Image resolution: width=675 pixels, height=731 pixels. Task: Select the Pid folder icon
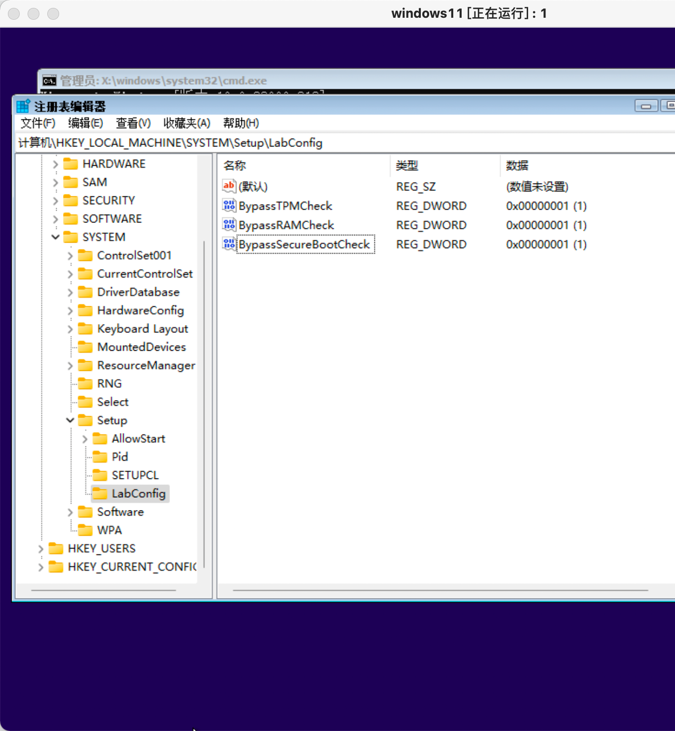tap(100, 457)
